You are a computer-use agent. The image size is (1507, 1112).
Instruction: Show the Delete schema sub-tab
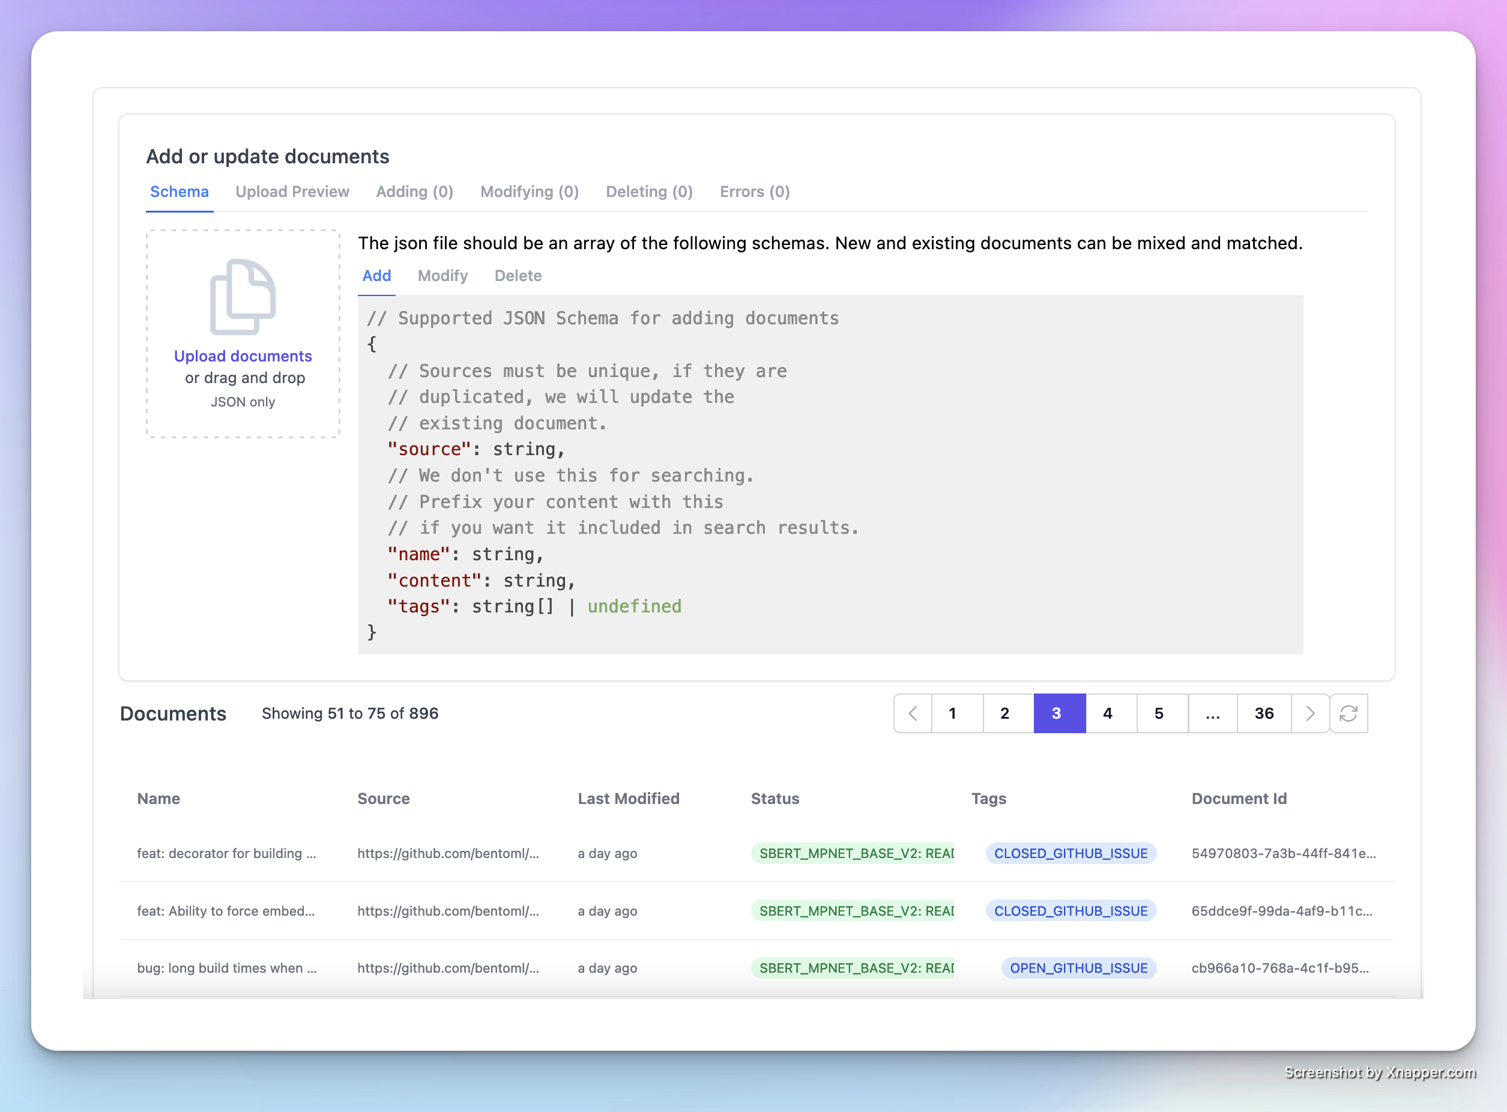click(518, 276)
